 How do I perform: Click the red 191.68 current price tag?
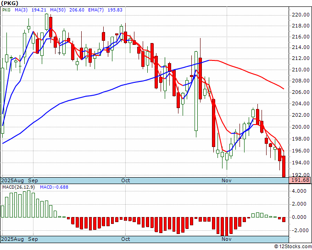click(298, 180)
